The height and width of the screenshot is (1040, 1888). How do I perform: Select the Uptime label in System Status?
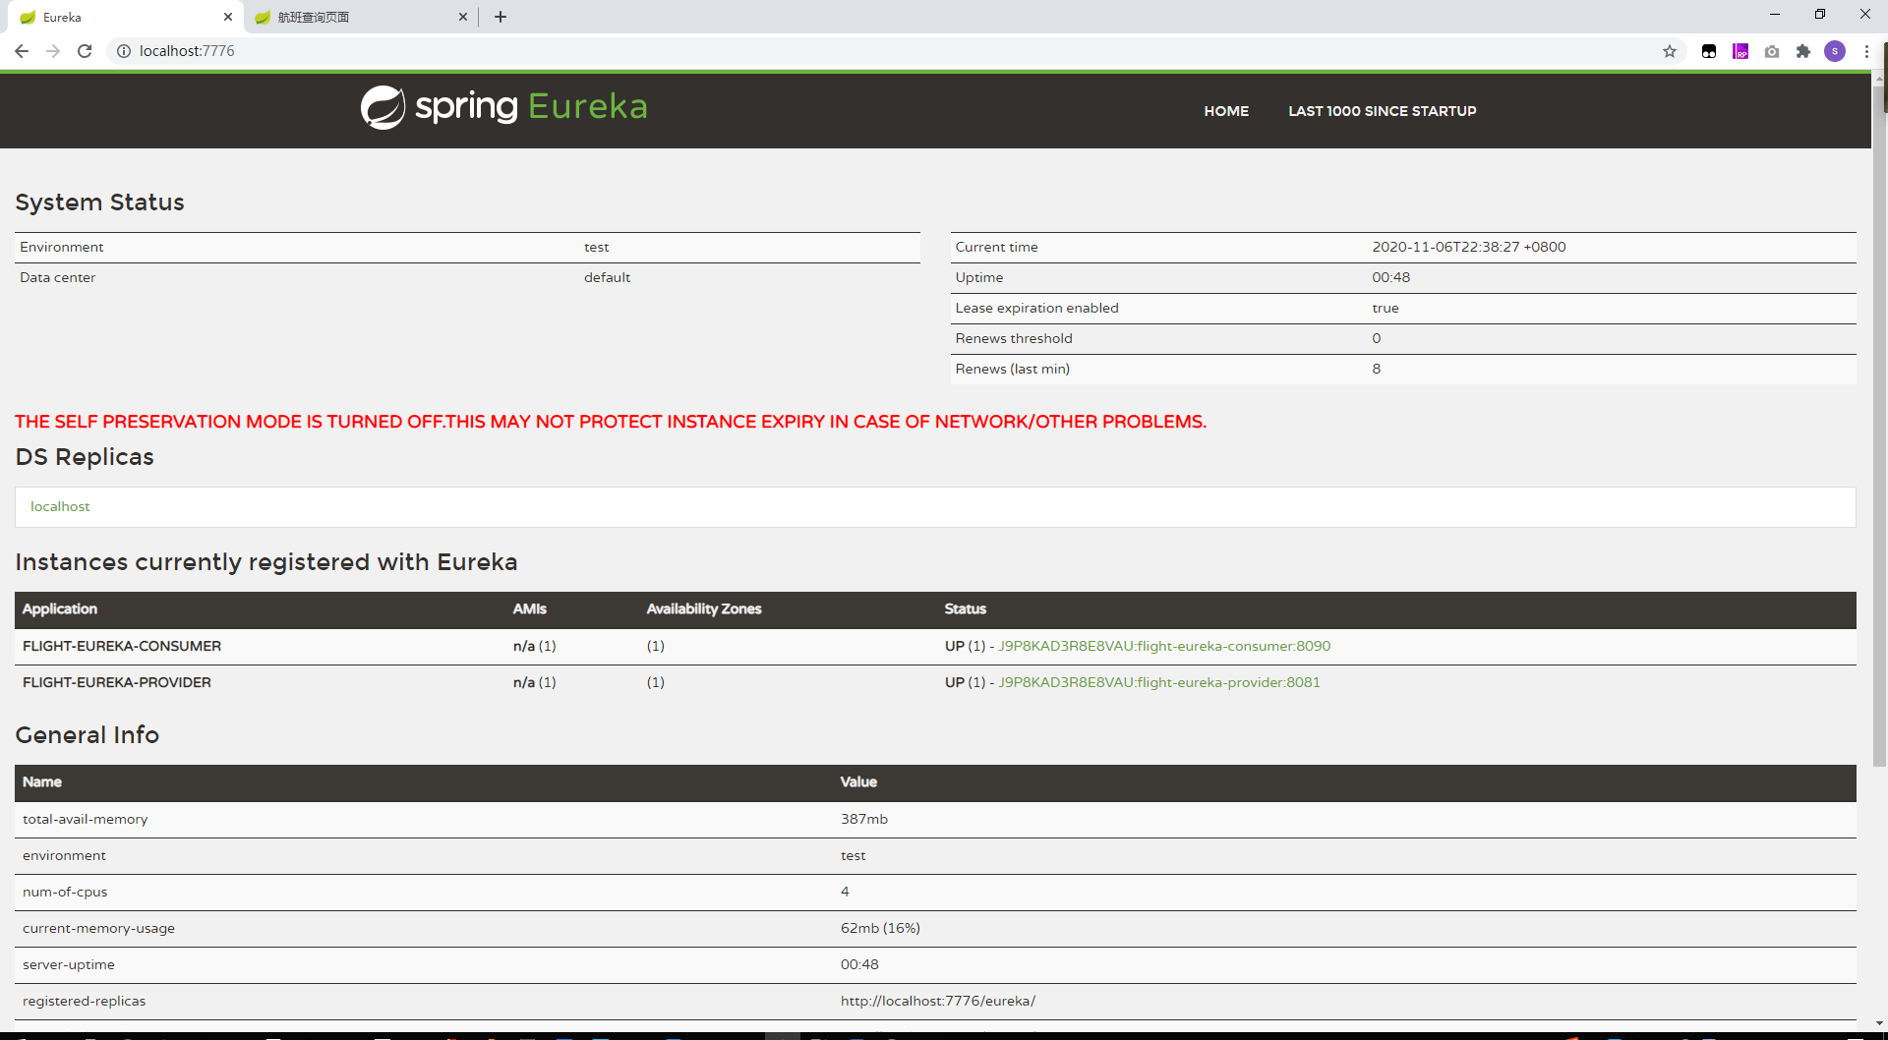click(979, 277)
